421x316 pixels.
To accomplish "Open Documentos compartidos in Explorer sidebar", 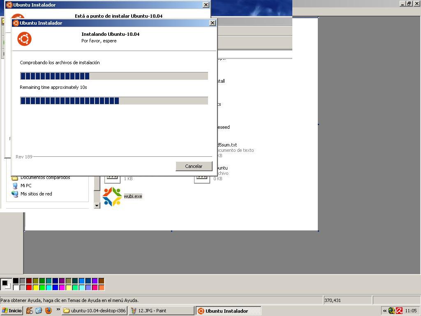I will click(x=45, y=178).
